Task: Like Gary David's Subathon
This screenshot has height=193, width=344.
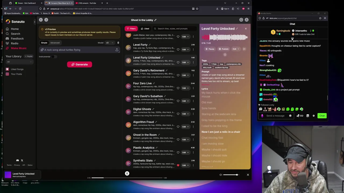Action: pyautogui.click(x=178, y=101)
